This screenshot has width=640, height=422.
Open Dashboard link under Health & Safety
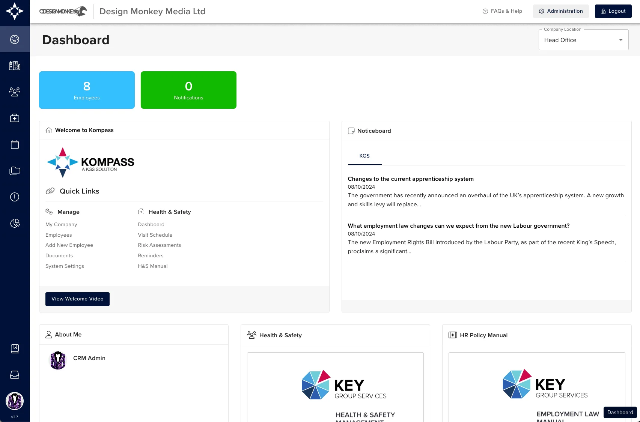151,225
